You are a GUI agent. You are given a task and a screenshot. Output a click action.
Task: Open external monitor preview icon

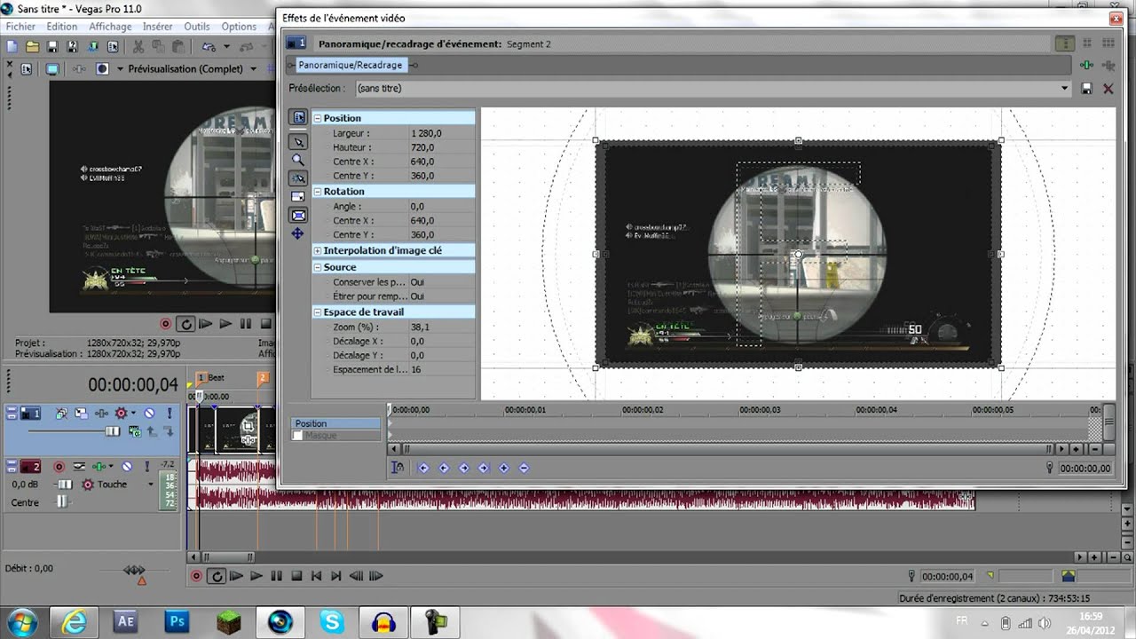(x=52, y=69)
